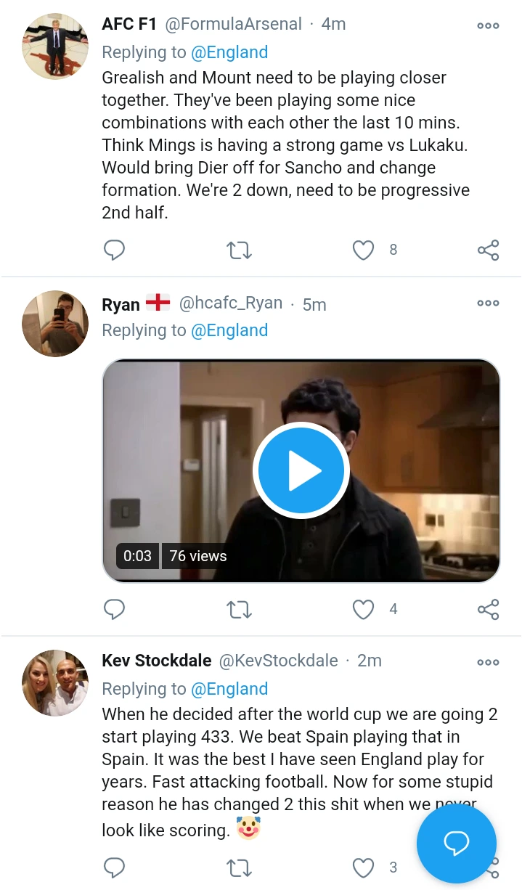Viewport: 522px width, 890px height.
Task: Tap the blue floating reply button
Action: click(456, 843)
